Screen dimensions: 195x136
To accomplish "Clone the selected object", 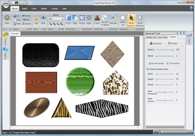I will click(97, 19).
